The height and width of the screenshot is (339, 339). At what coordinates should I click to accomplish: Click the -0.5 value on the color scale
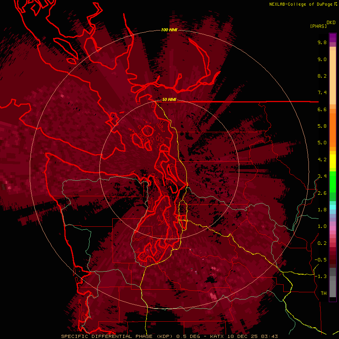click(321, 260)
